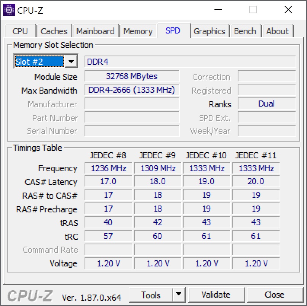Click the 32768 MBytes module size value

(x=132, y=76)
